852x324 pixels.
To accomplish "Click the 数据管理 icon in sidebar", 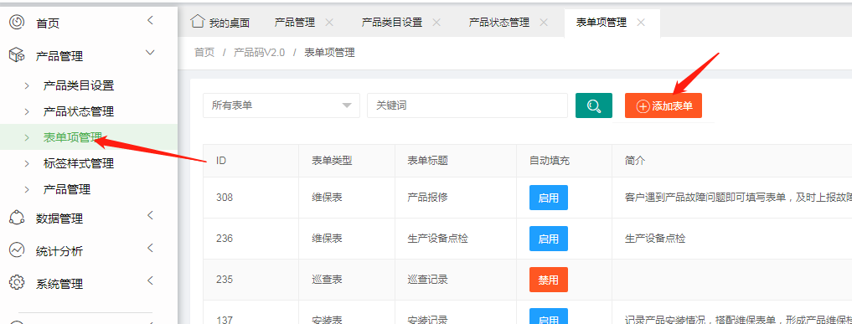I will click(x=18, y=218).
